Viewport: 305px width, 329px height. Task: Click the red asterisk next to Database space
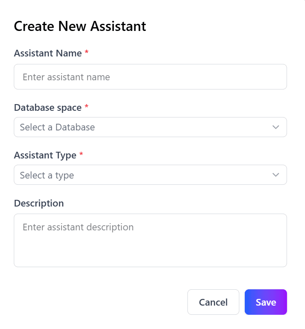pyautogui.click(x=87, y=107)
